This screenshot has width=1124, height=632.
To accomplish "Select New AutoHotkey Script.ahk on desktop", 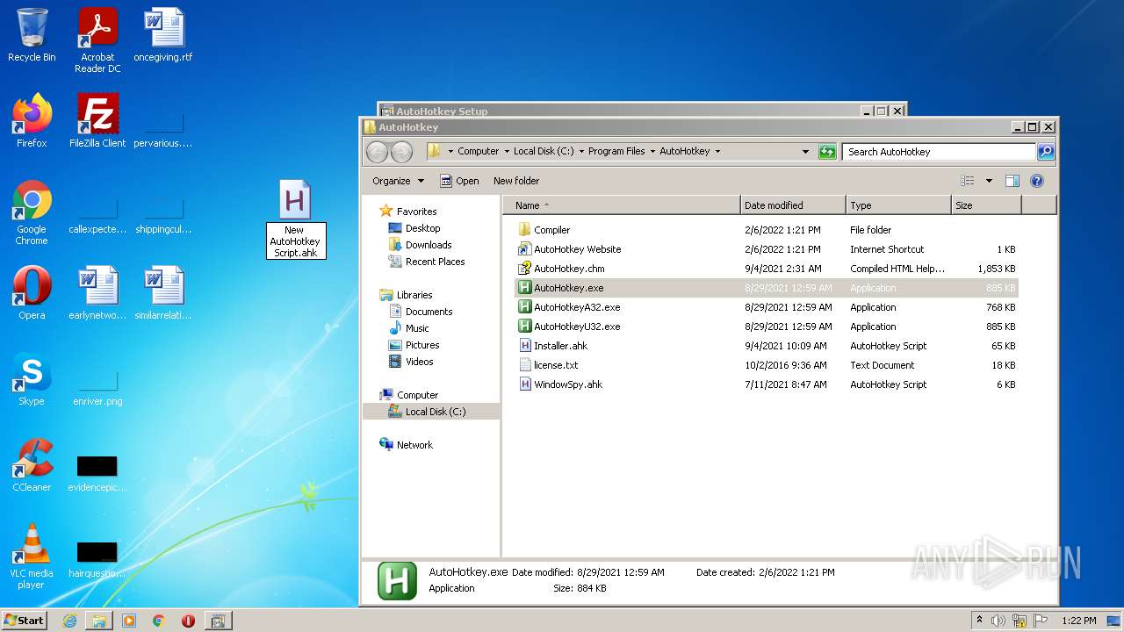I will point(295,219).
